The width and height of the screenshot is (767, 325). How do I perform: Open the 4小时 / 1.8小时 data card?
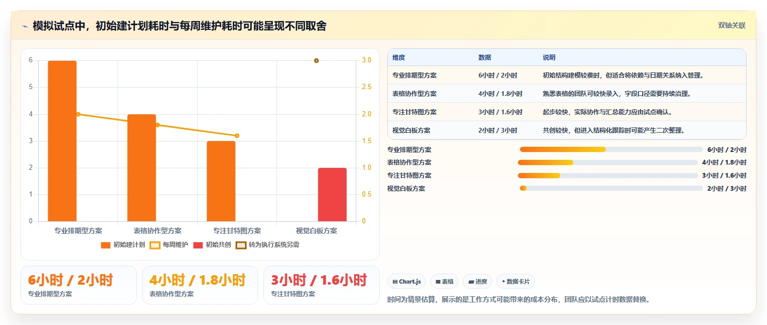coord(200,285)
